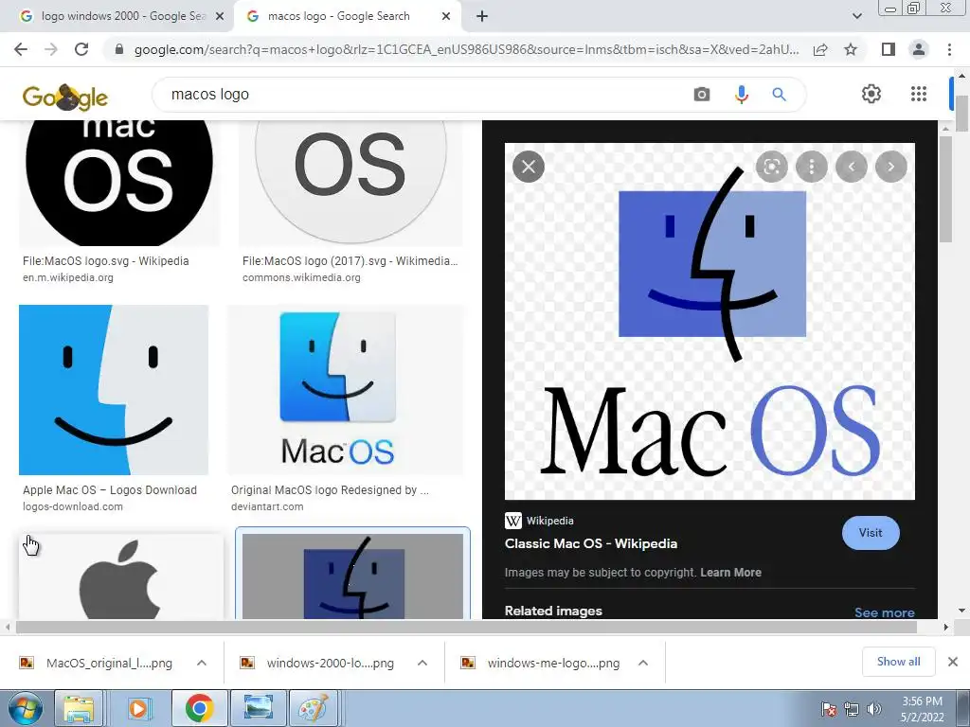Screen dimensions: 970x727
Task: Open the black macOS circle logo thumbnail
Action: pyautogui.click(x=118, y=184)
